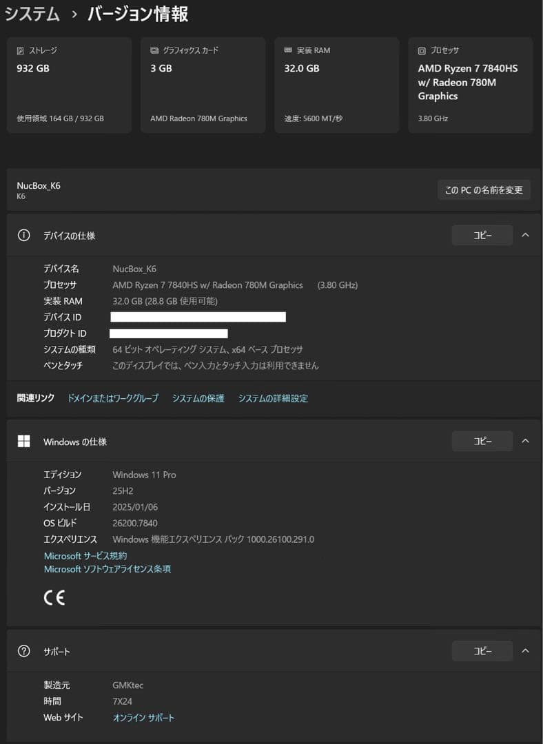Click 使用領域 164 GB / 932 GB text
543x744 pixels.
tap(60, 118)
